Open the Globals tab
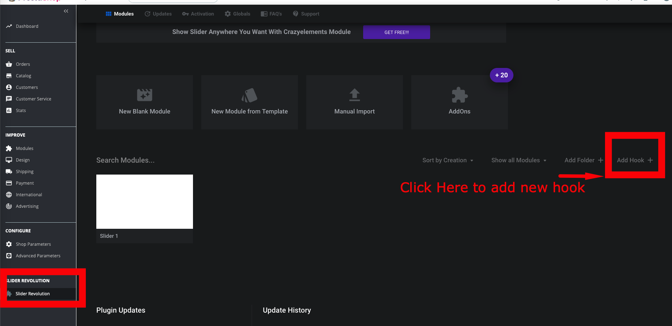The image size is (672, 326). pyautogui.click(x=238, y=14)
